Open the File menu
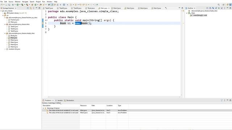 pos(1,1)
